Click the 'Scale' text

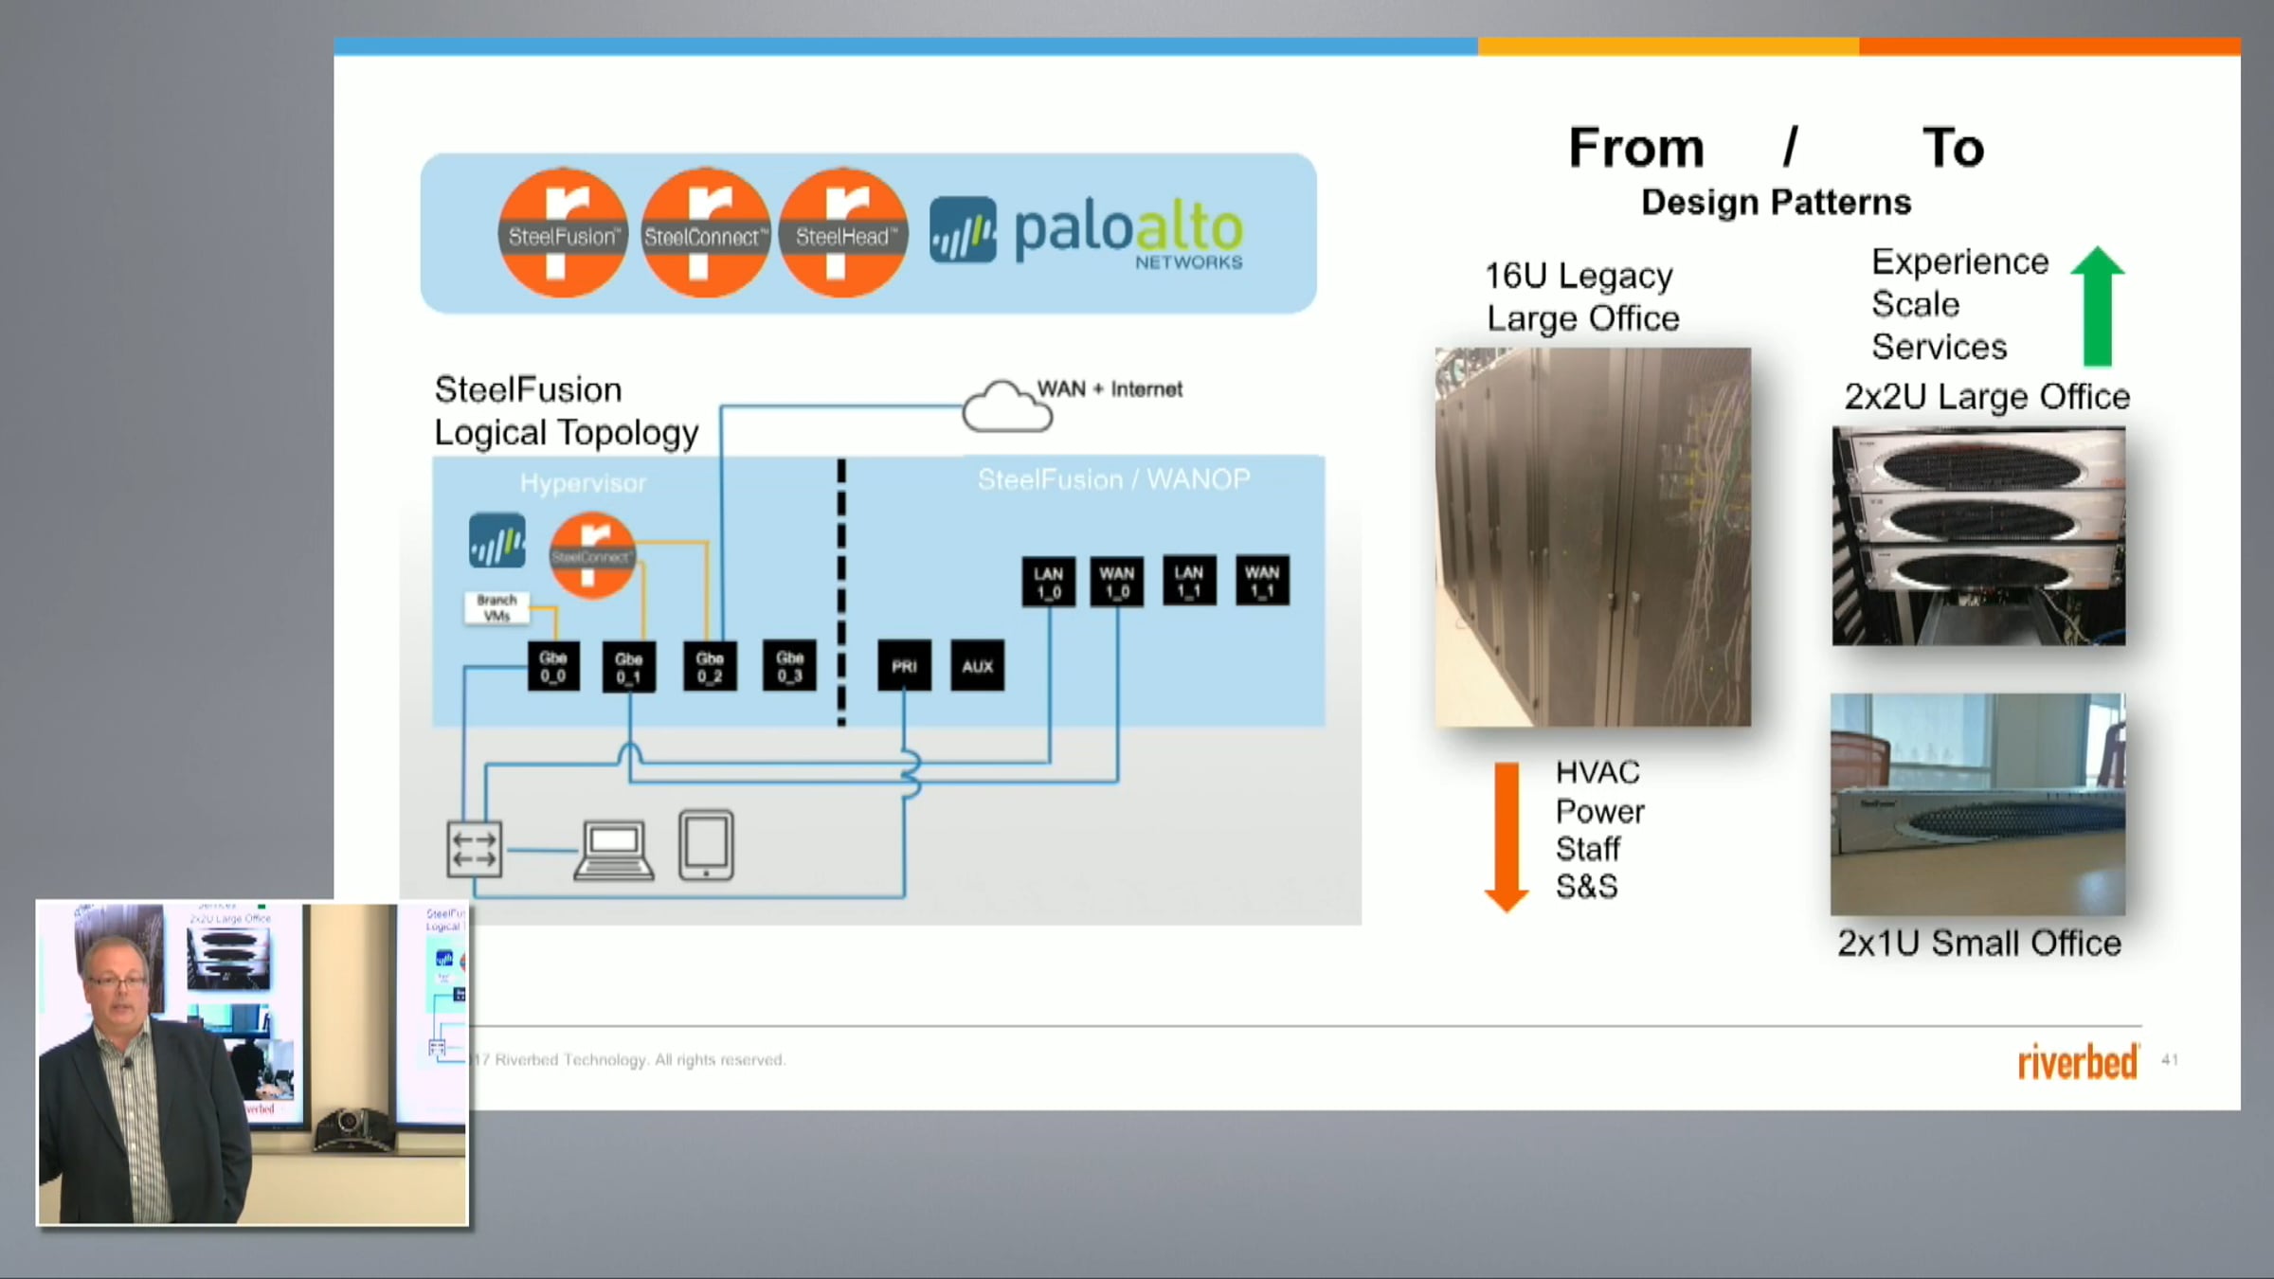click(1915, 304)
